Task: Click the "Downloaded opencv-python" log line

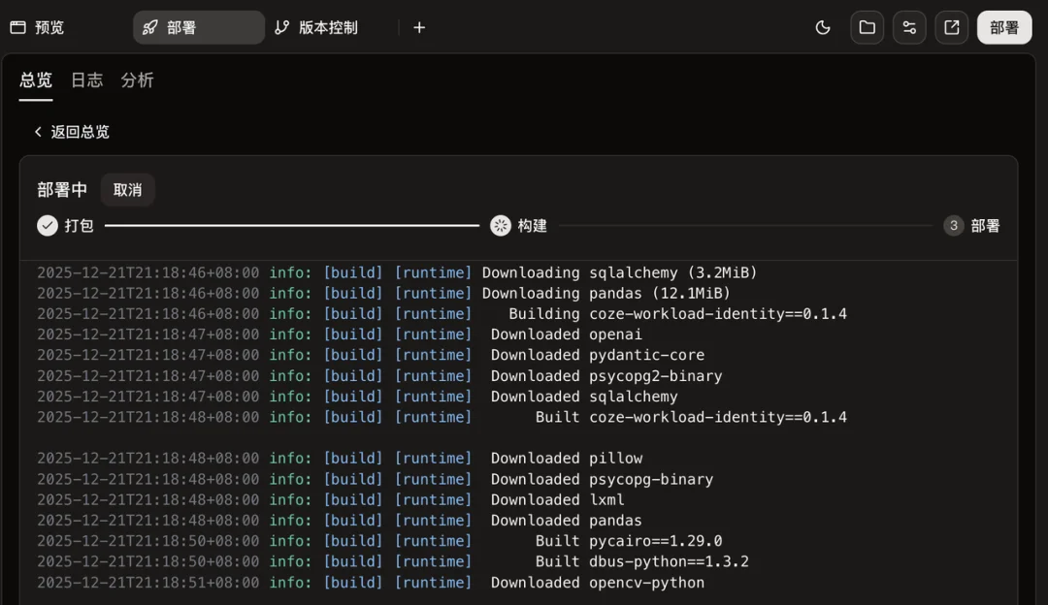Action: pyautogui.click(x=597, y=583)
